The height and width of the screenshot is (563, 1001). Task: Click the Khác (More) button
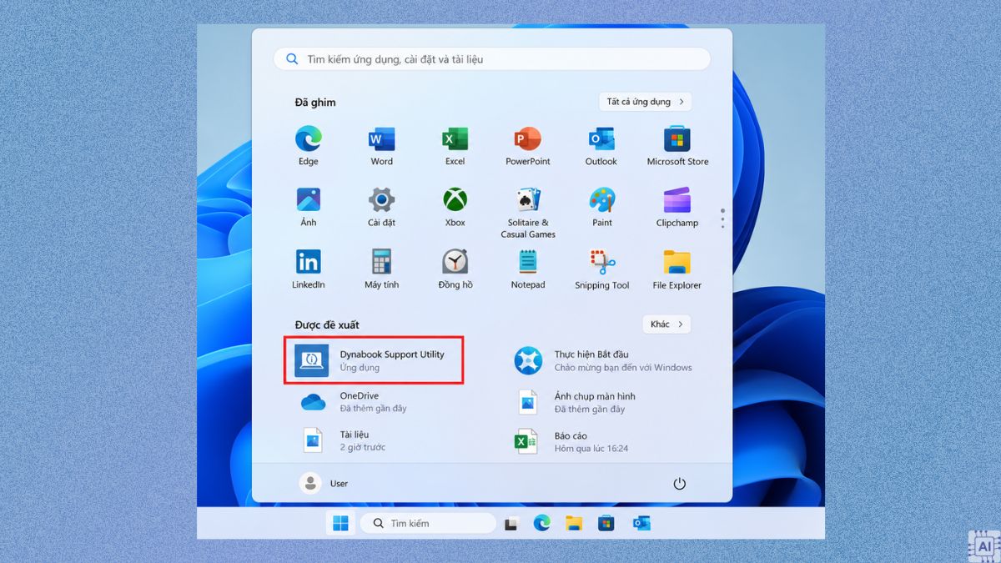666,324
